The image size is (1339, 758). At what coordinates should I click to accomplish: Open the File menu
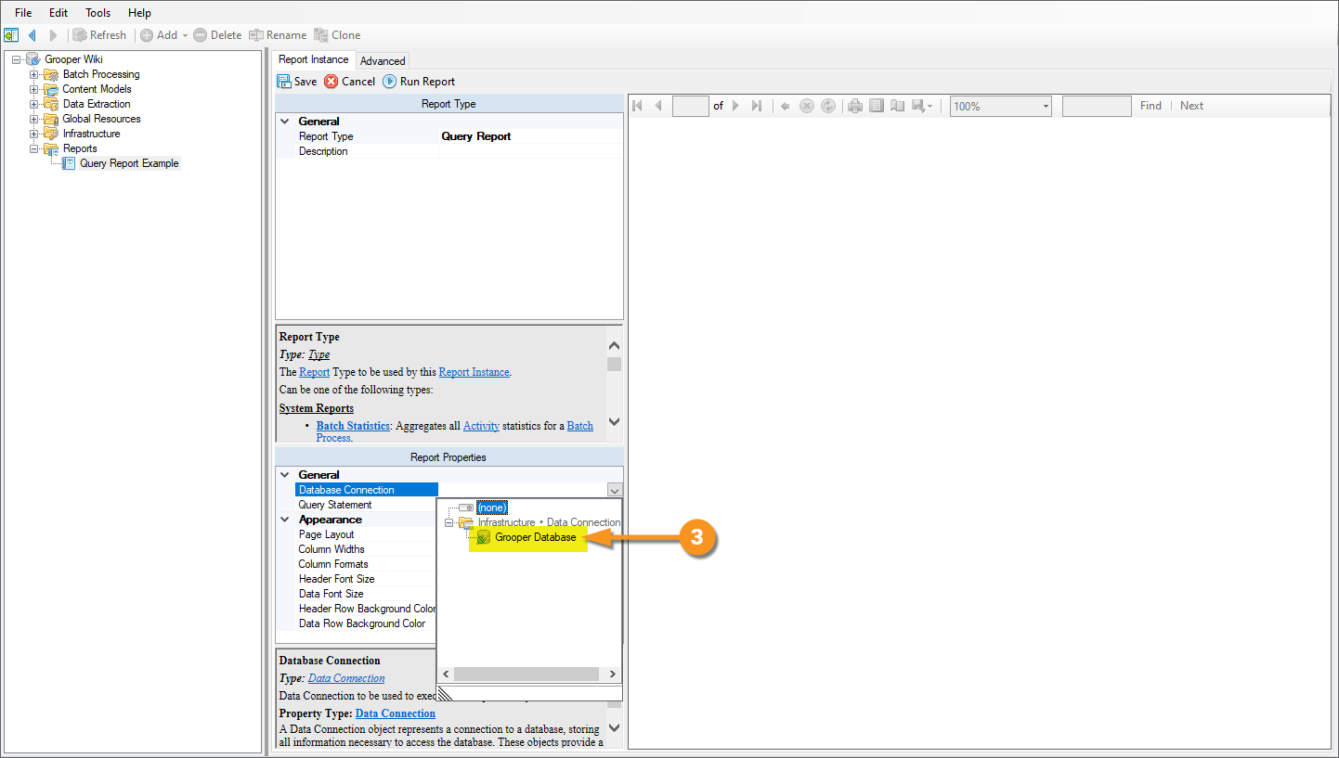pos(23,13)
